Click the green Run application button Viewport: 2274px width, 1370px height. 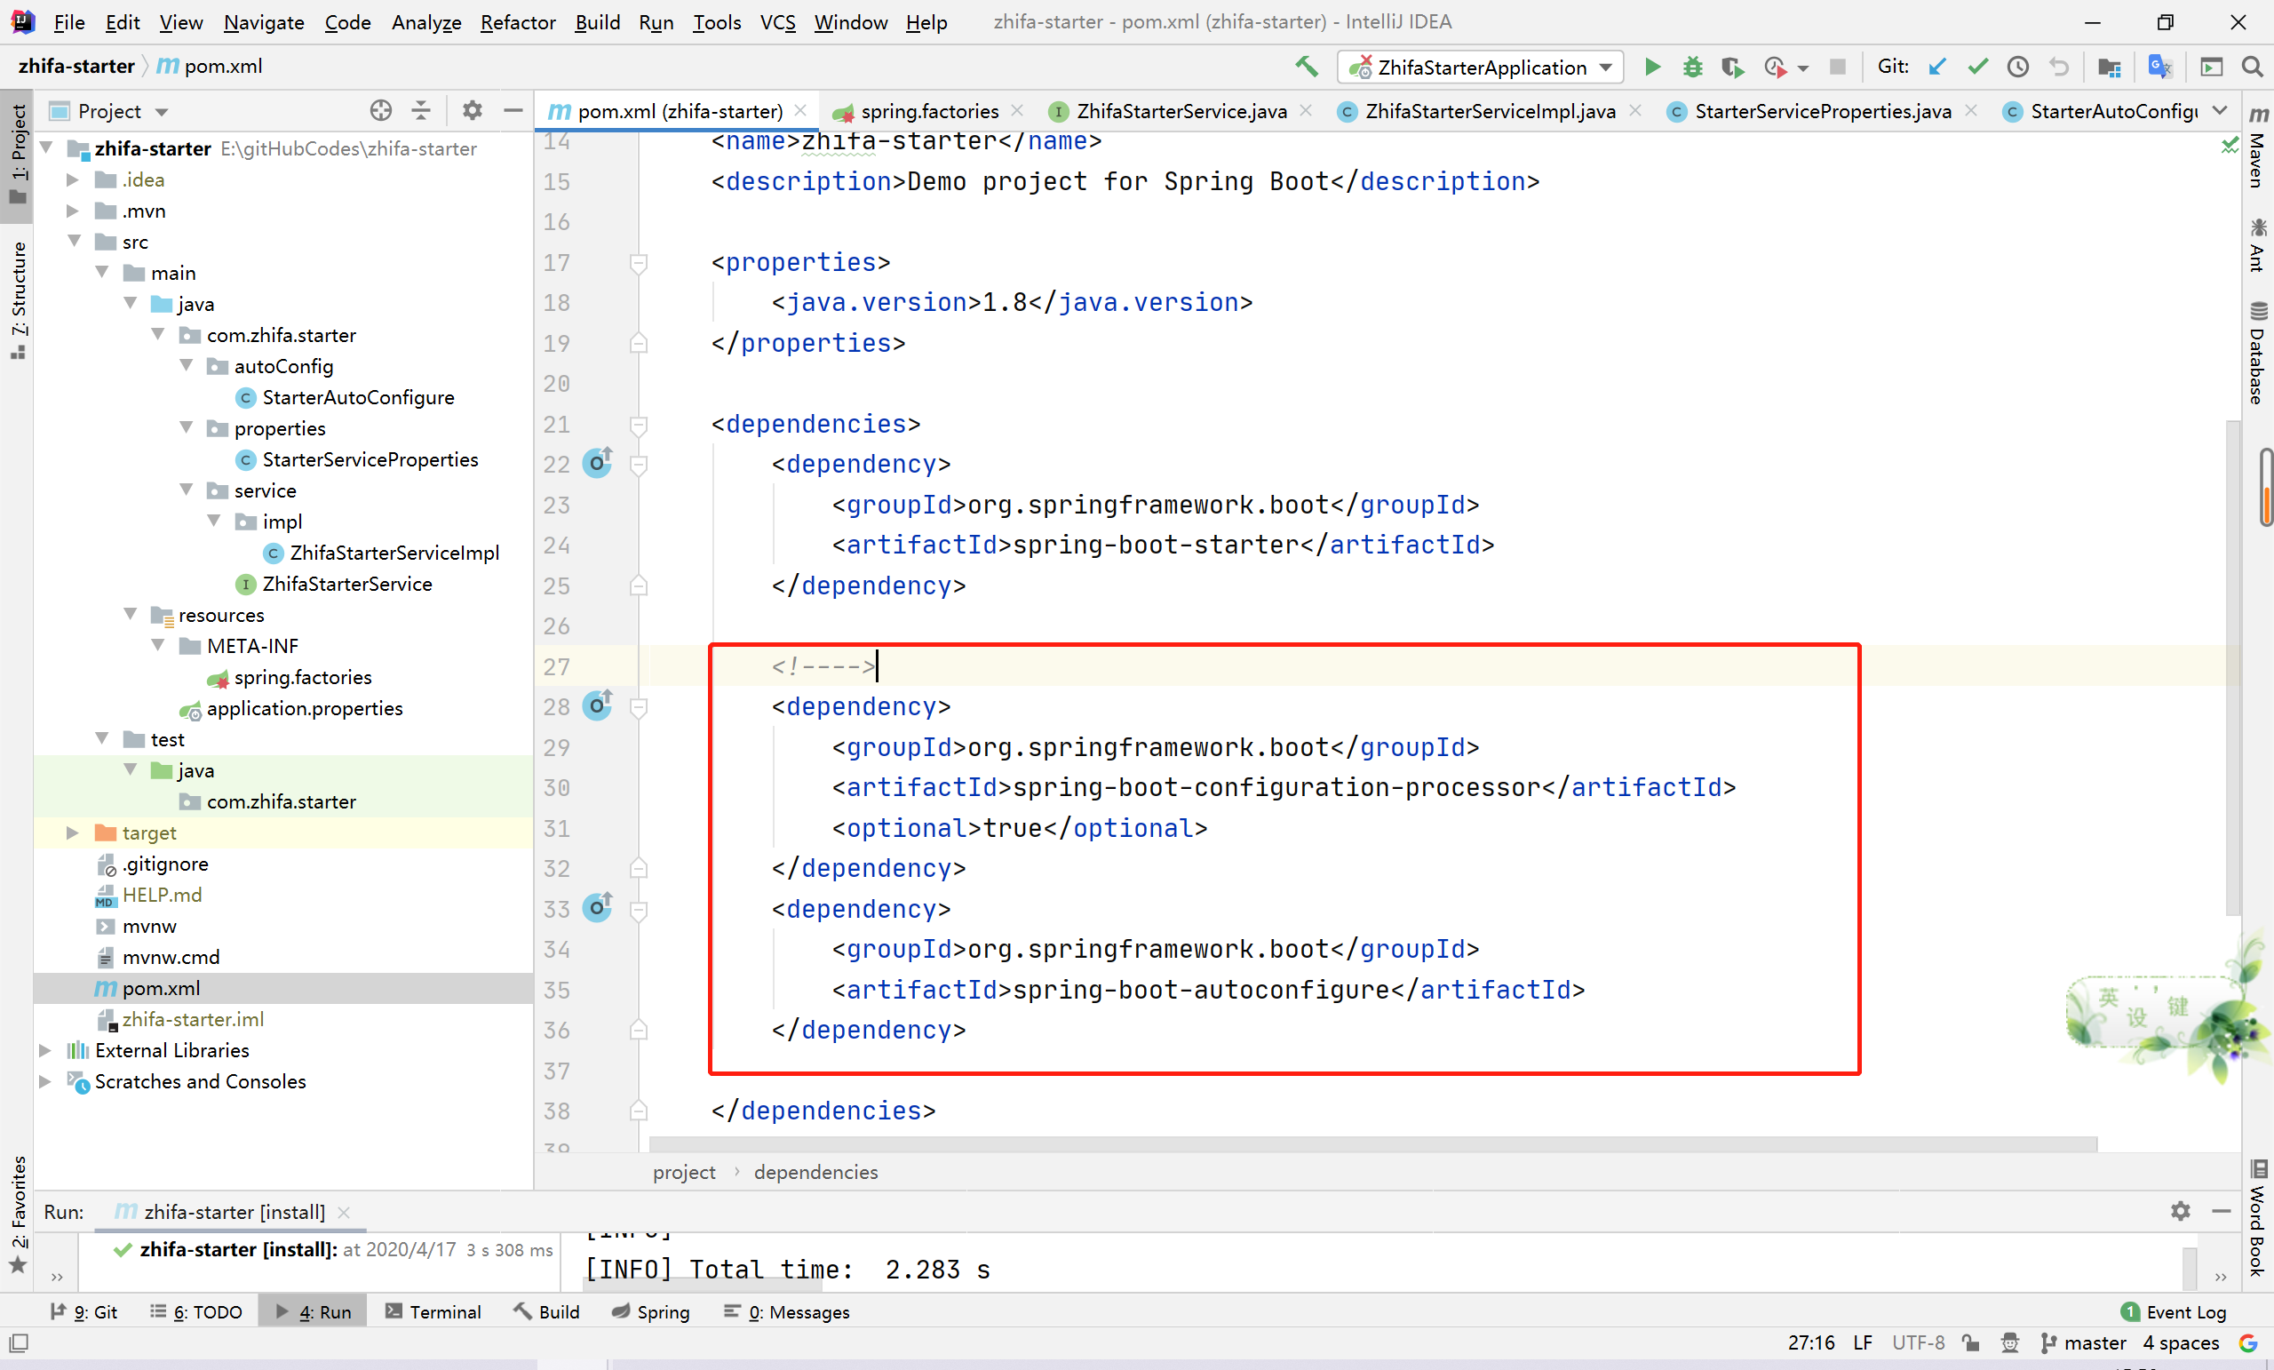[x=1652, y=67]
